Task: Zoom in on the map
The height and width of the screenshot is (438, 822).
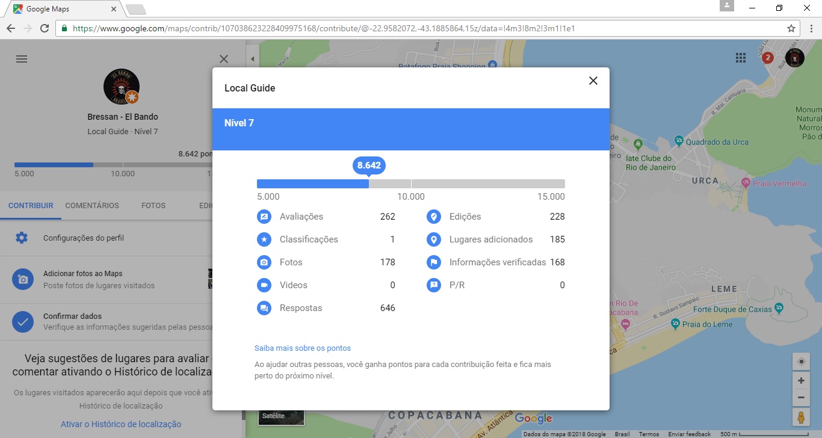Action: (x=802, y=381)
